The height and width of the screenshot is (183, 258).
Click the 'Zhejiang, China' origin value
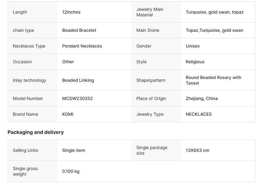(x=202, y=98)
